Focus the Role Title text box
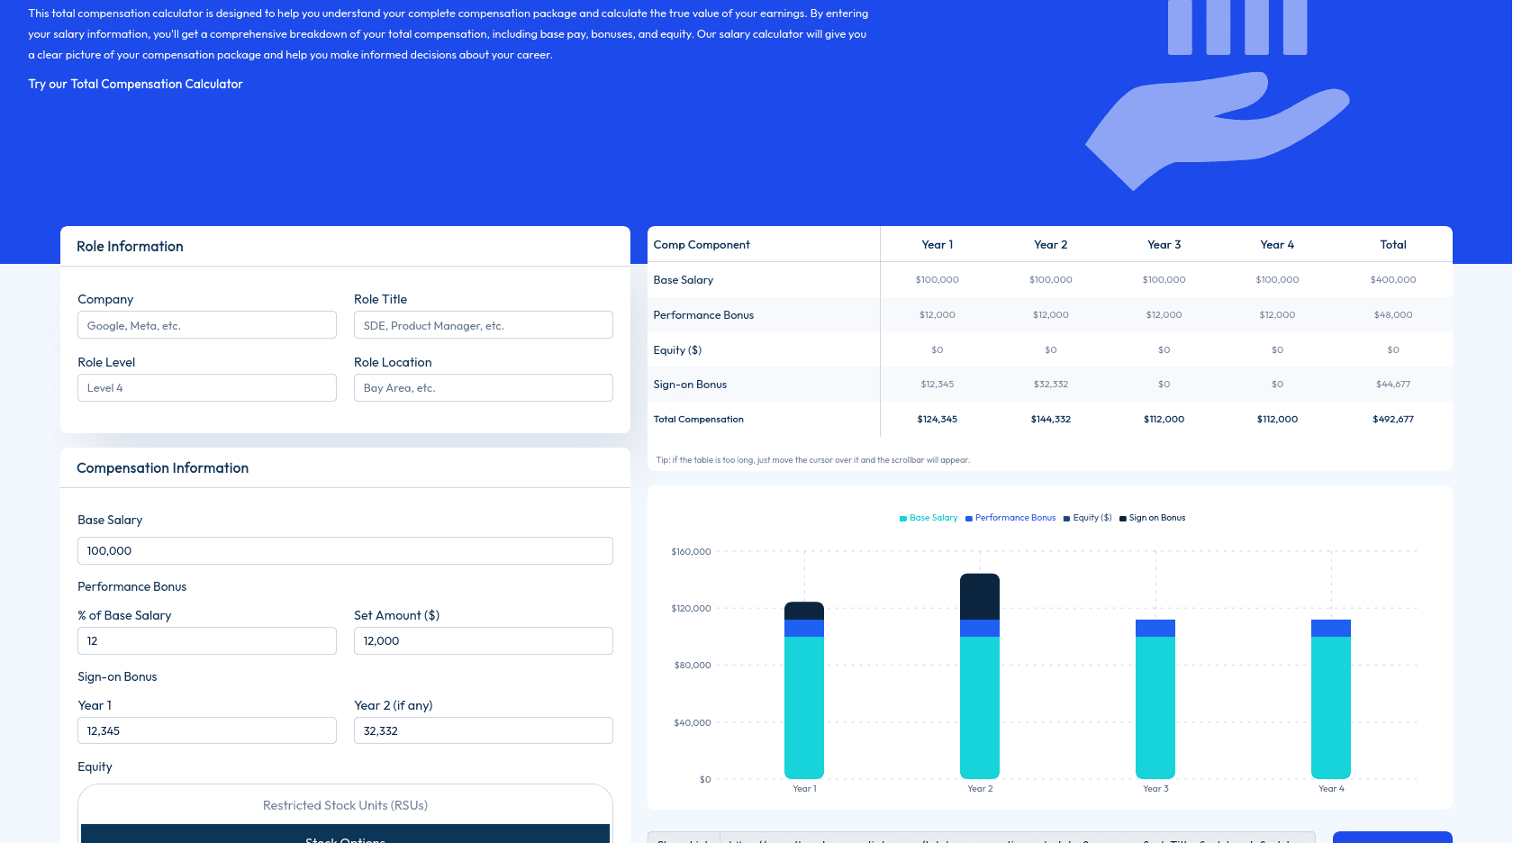1513x843 pixels. 483,325
